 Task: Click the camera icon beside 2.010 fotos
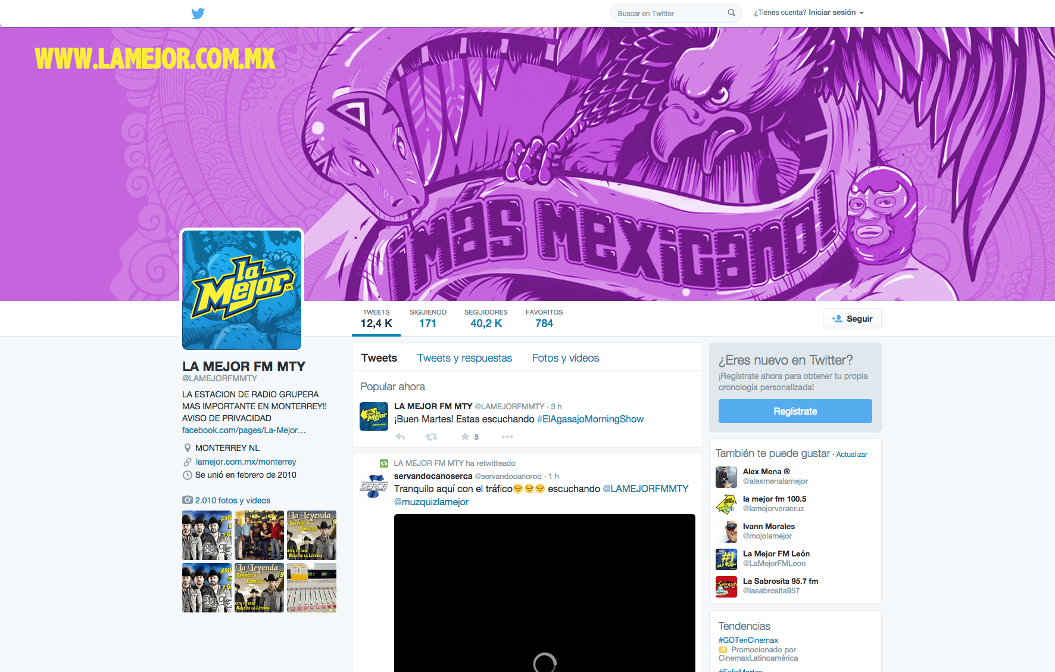click(x=187, y=500)
